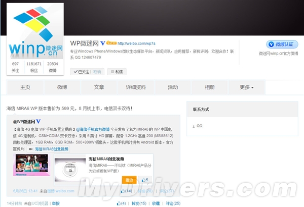
Task: Open the @海信手机官方微博 mention link
Action: tap(93, 129)
